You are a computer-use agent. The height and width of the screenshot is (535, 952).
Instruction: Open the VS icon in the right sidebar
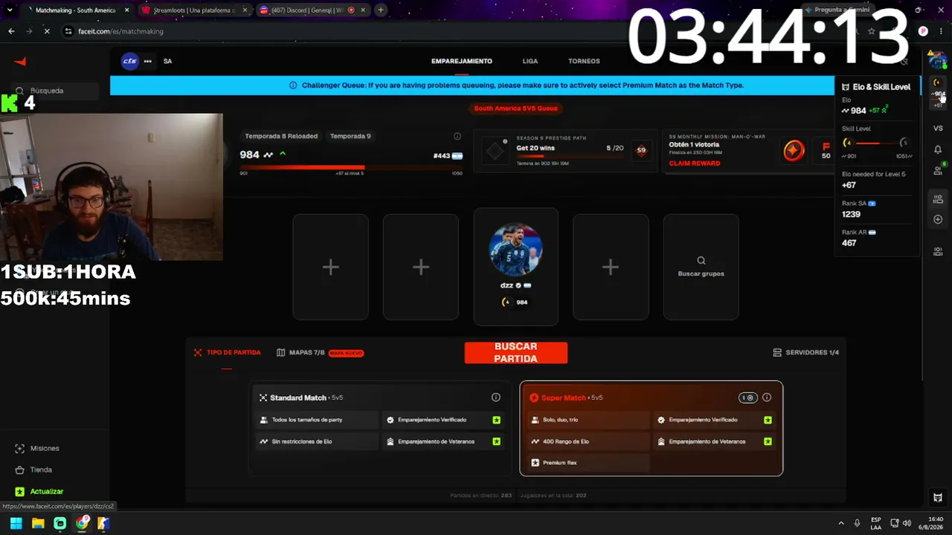[x=938, y=129]
